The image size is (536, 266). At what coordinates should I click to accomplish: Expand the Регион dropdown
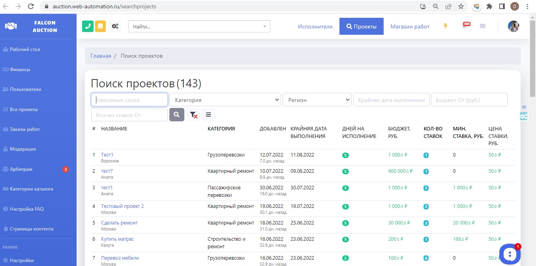tap(317, 100)
